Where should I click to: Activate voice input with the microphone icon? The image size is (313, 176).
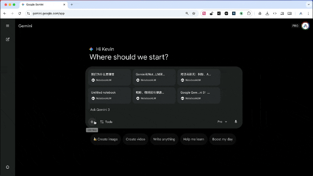(236, 121)
